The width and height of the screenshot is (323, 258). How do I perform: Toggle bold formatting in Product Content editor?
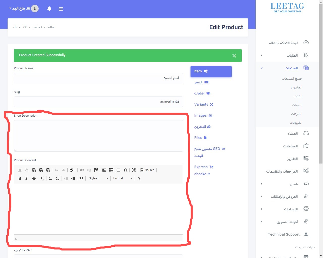click(x=20, y=178)
